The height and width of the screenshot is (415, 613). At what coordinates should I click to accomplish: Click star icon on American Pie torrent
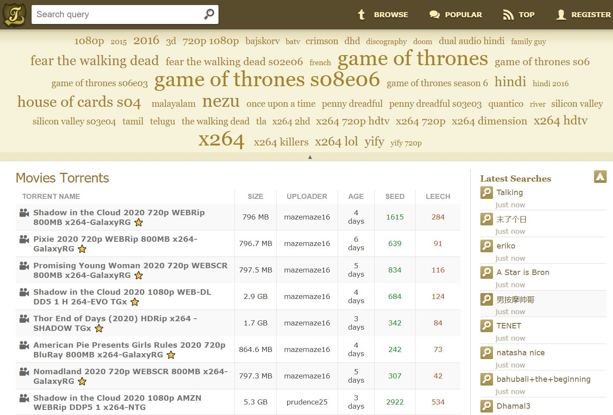pyautogui.click(x=171, y=355)
